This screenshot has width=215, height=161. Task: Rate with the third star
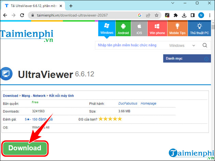pos(110,119)
